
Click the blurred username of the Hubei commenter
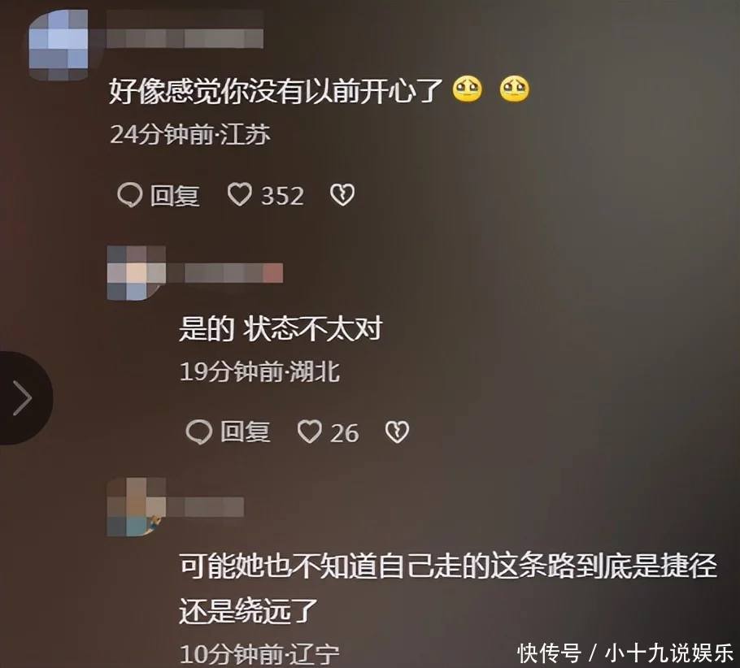click(224, 273)
